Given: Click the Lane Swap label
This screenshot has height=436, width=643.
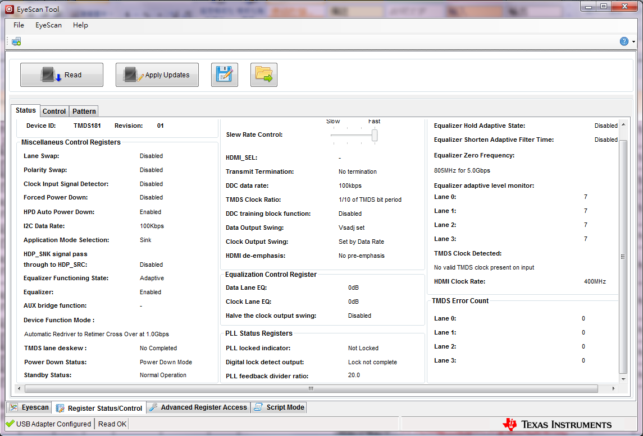Looking at the screenshot, I should [42, 156].
